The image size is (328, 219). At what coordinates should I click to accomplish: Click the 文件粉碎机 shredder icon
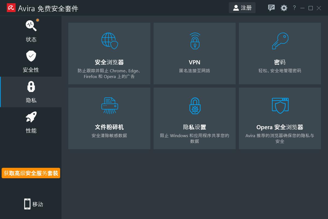coord(109,105)
